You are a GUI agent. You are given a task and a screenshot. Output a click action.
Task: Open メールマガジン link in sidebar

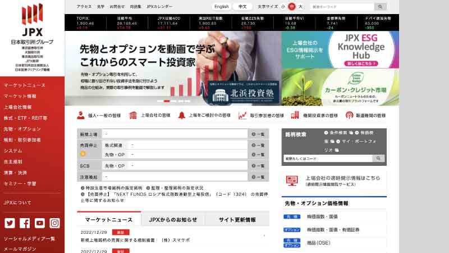20,249
